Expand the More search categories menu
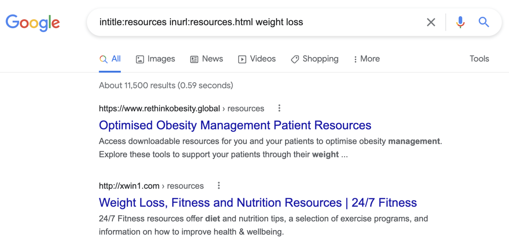Viewport: 509px width, 243px height. coord(366,59)
